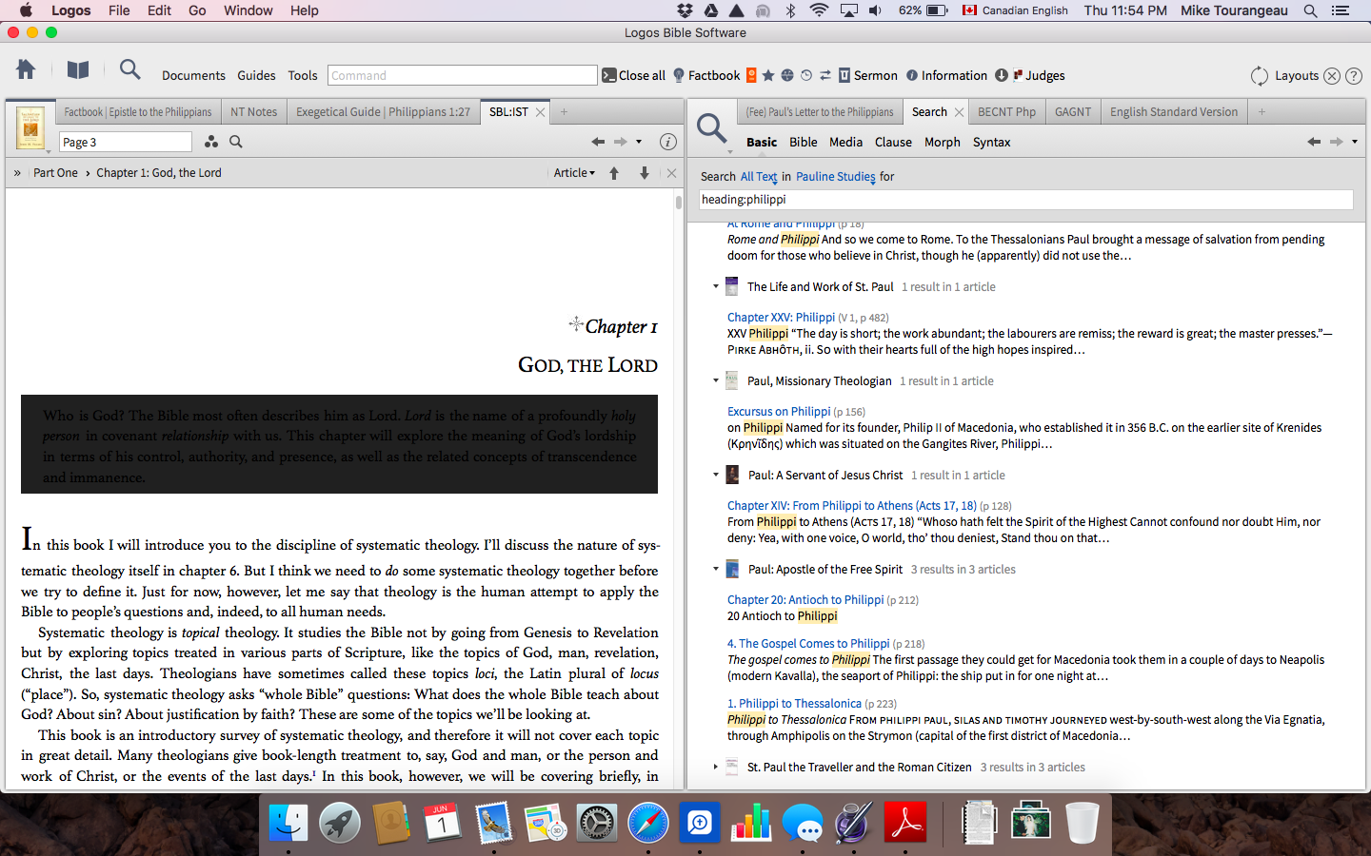Click the globe shortcut icon
The image size is (1371, 856).
click(x=787, y=75)
